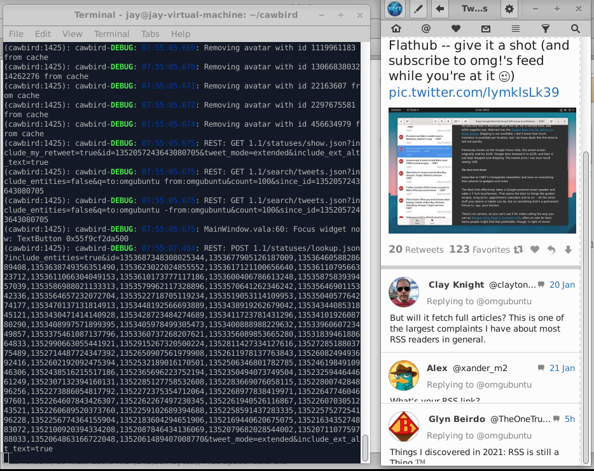Go back with the arrow button

click(x=440, y=9)
